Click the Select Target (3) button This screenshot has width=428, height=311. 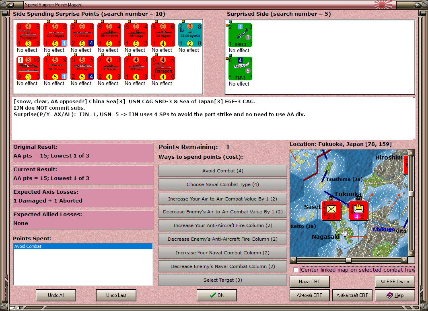click(x=223, y=280)
